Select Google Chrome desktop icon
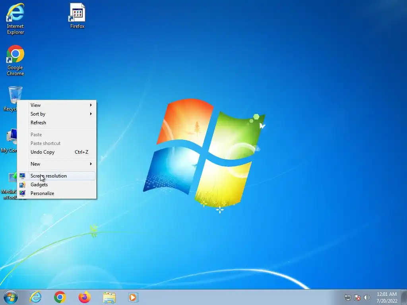The image size is (407, 305). (x=16, y=60)
